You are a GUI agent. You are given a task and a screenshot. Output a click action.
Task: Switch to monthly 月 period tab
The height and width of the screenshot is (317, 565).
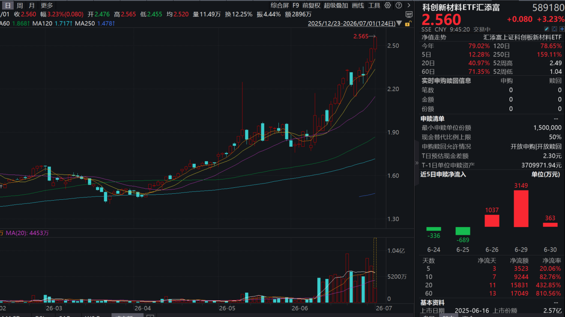pyautogui.click(x=32, y=6)
